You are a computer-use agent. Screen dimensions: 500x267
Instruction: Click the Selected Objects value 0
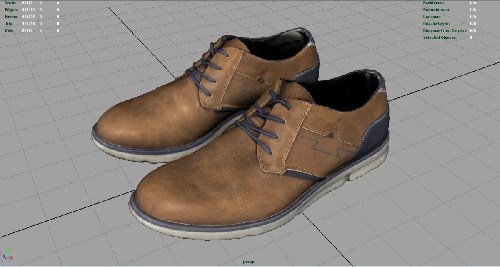471,37
